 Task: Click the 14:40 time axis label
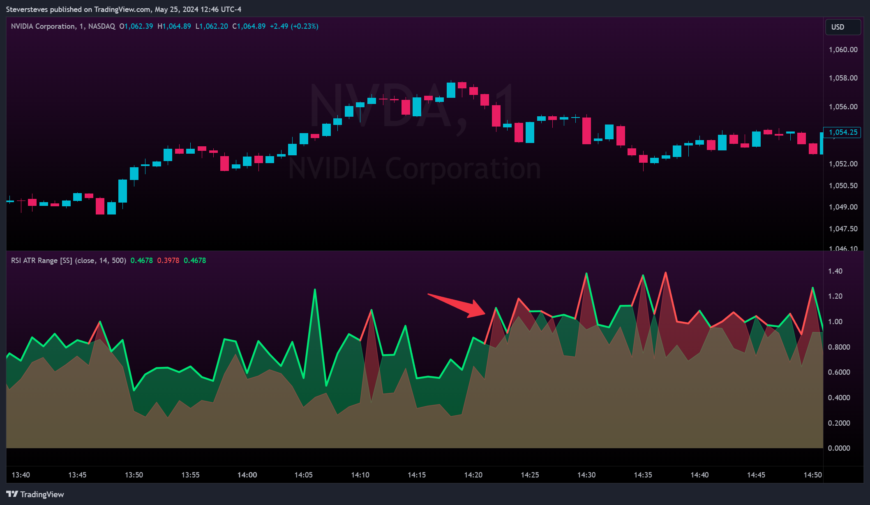click(699, 475)
